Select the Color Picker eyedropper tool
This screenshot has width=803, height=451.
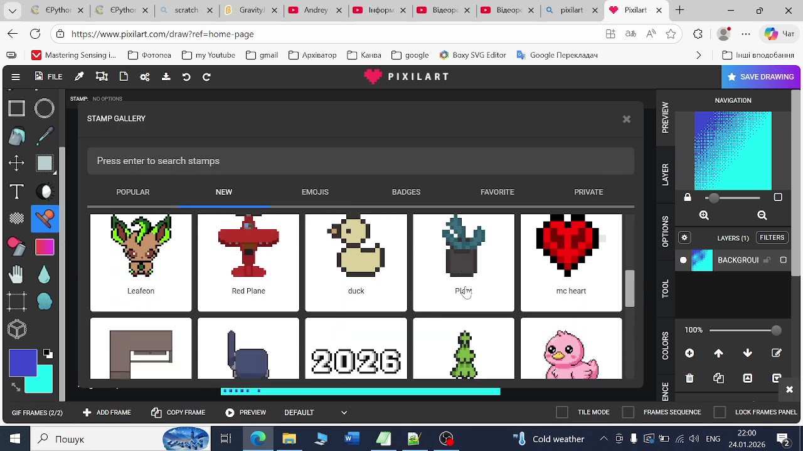pyautogui.click(x=45, y=136)
